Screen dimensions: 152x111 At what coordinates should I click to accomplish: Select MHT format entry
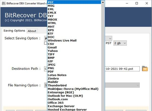click(74, 27)
